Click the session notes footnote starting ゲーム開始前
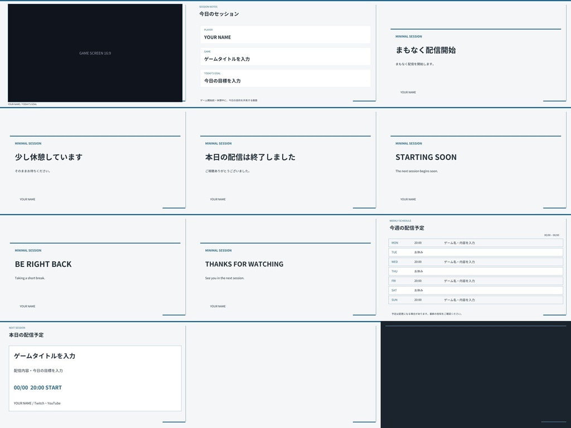571x428 pixels. [x=229, y=100]
